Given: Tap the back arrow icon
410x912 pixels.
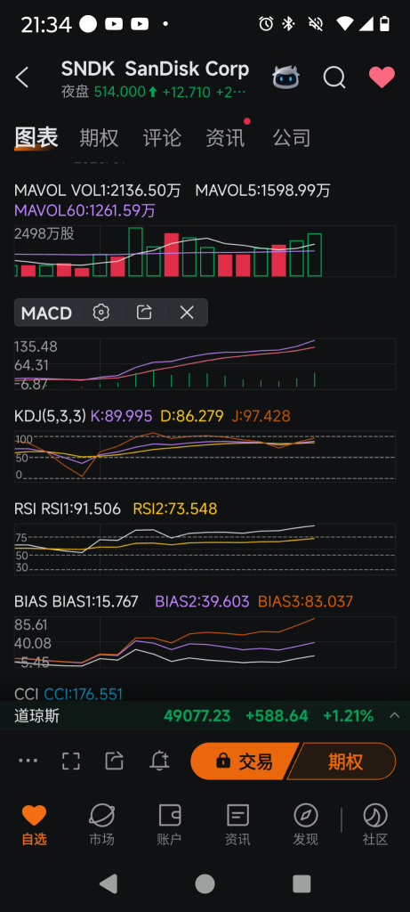Looking at the screenshot, I should (22, 77).
